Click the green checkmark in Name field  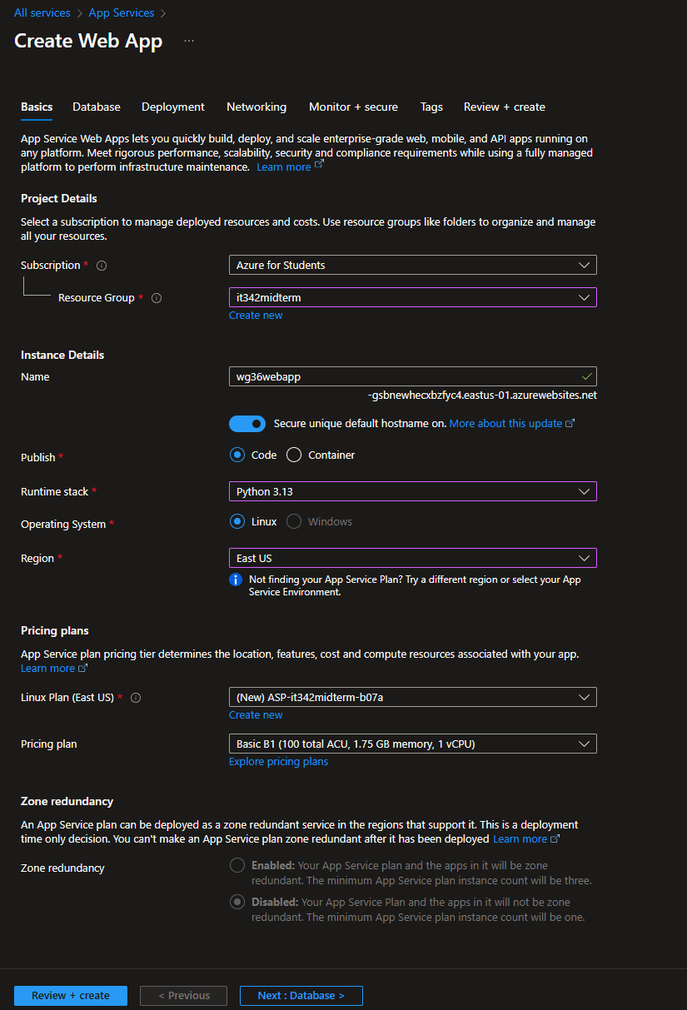point(587,376)
